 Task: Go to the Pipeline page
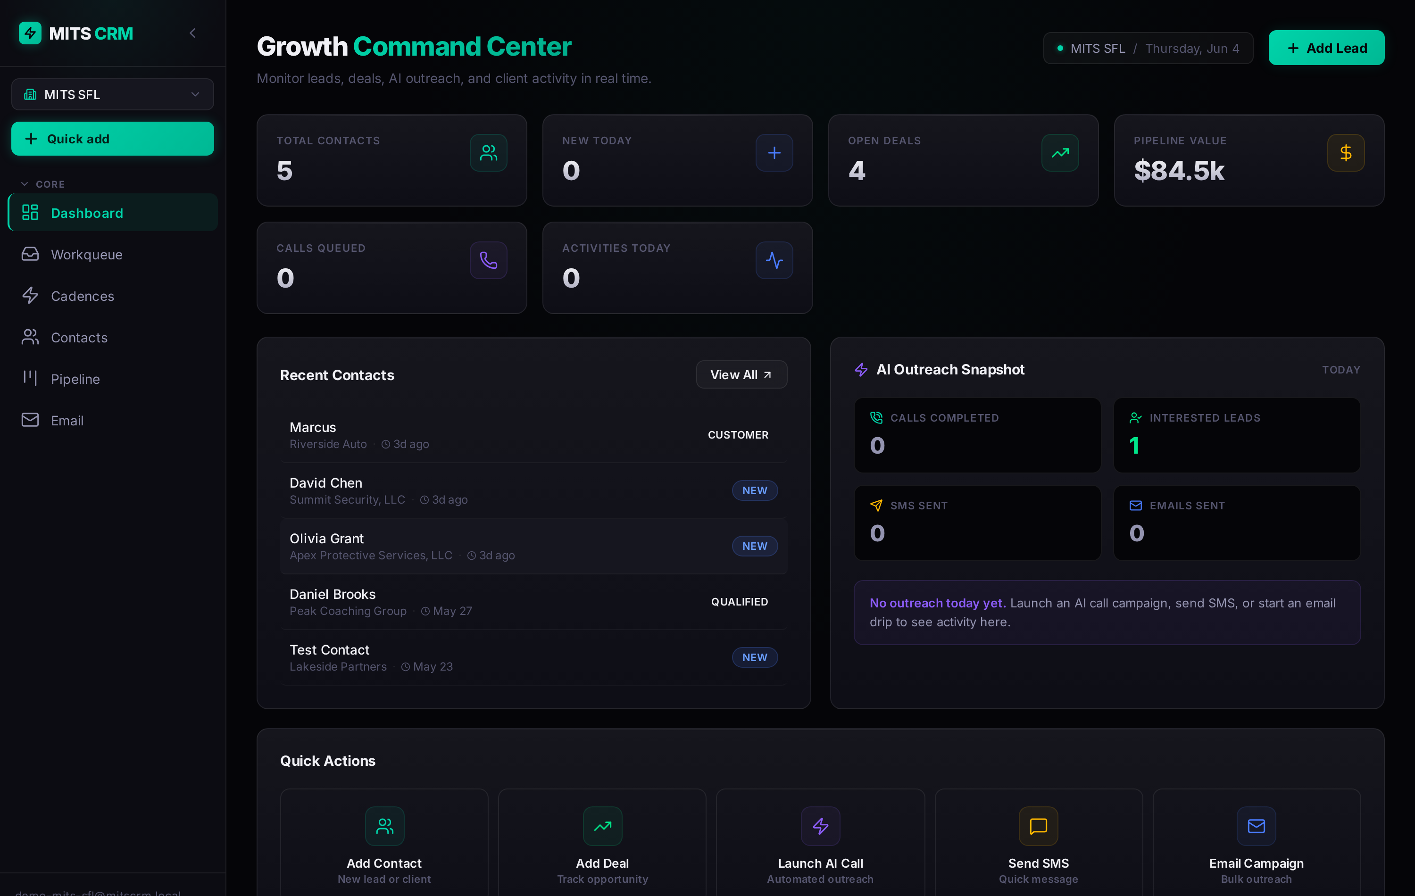point(113,379)
